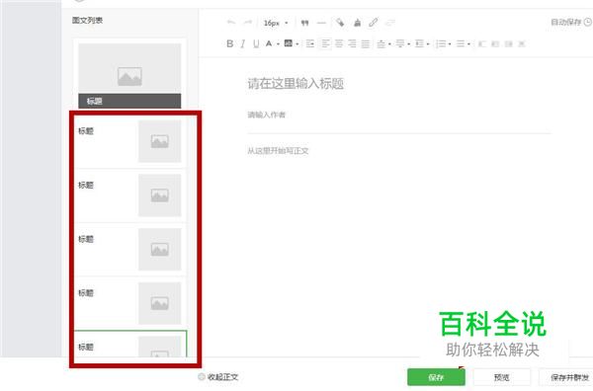
Task: Click the 收起正文 text label
Action: click(x=222, y=376)
